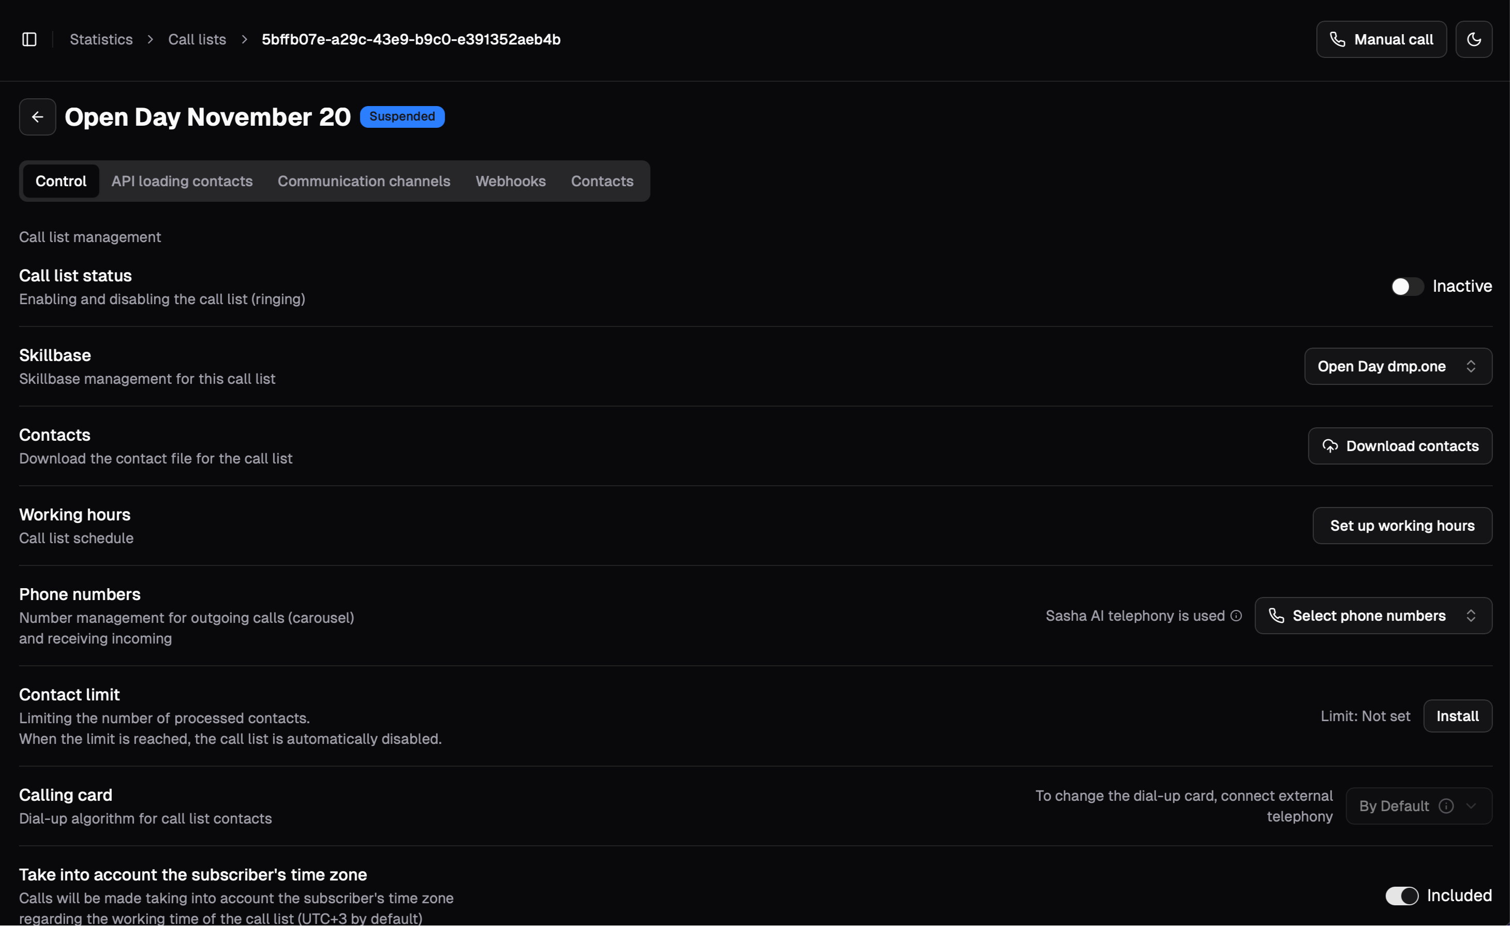Click the cloud icon on Download contacts
1510x926 pixels.
click(1330, 446)
